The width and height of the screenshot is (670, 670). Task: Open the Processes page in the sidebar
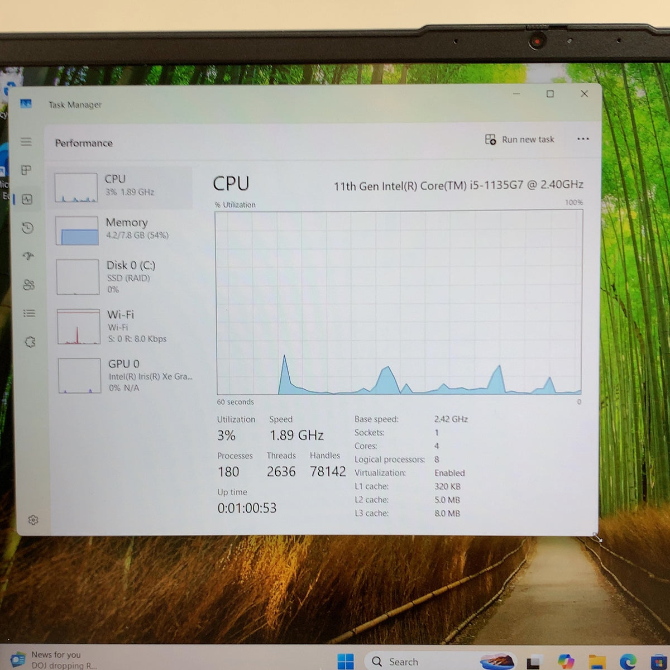pyautogui.click(x=26, y=170)
